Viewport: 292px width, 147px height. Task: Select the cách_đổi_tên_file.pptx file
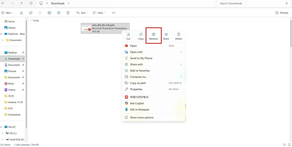pyautogui.click(x=105, y=28)
